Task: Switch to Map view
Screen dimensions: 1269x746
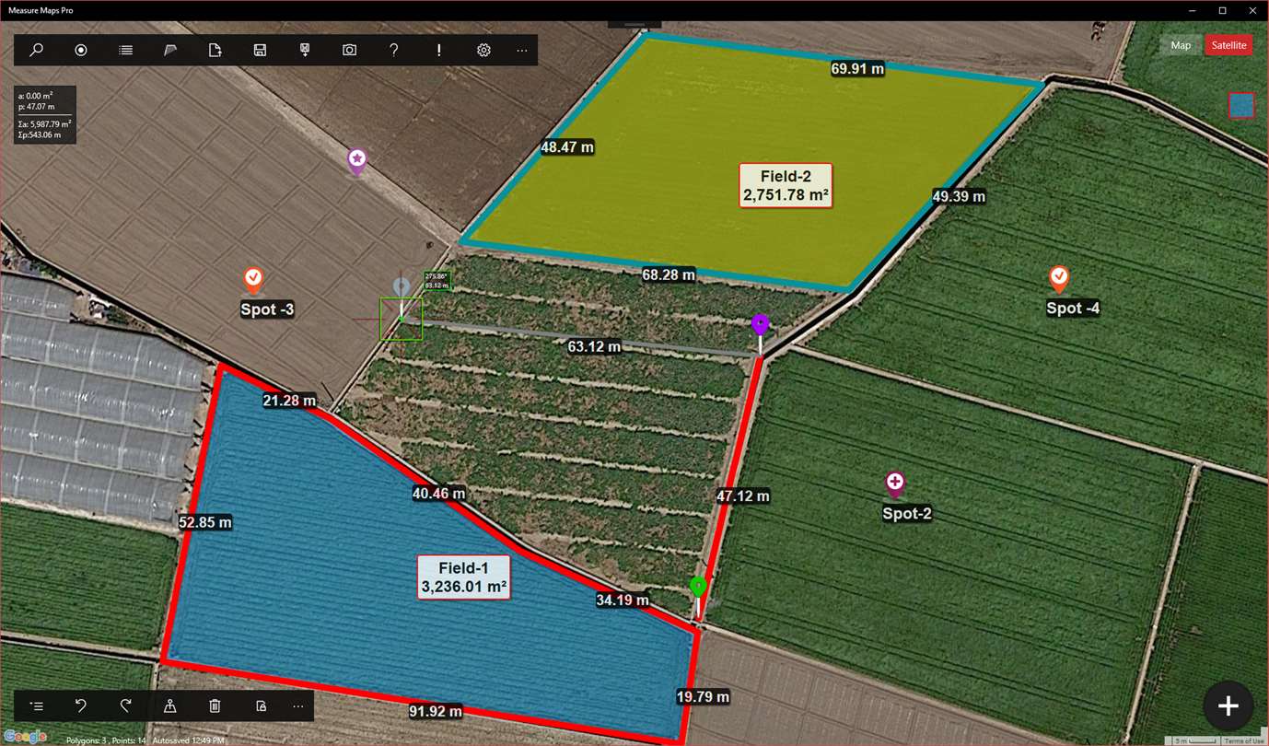Action: 1181,45
